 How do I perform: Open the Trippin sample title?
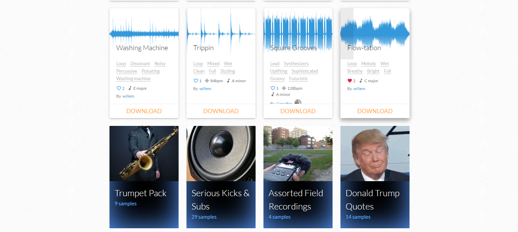[x=204, y=48]
